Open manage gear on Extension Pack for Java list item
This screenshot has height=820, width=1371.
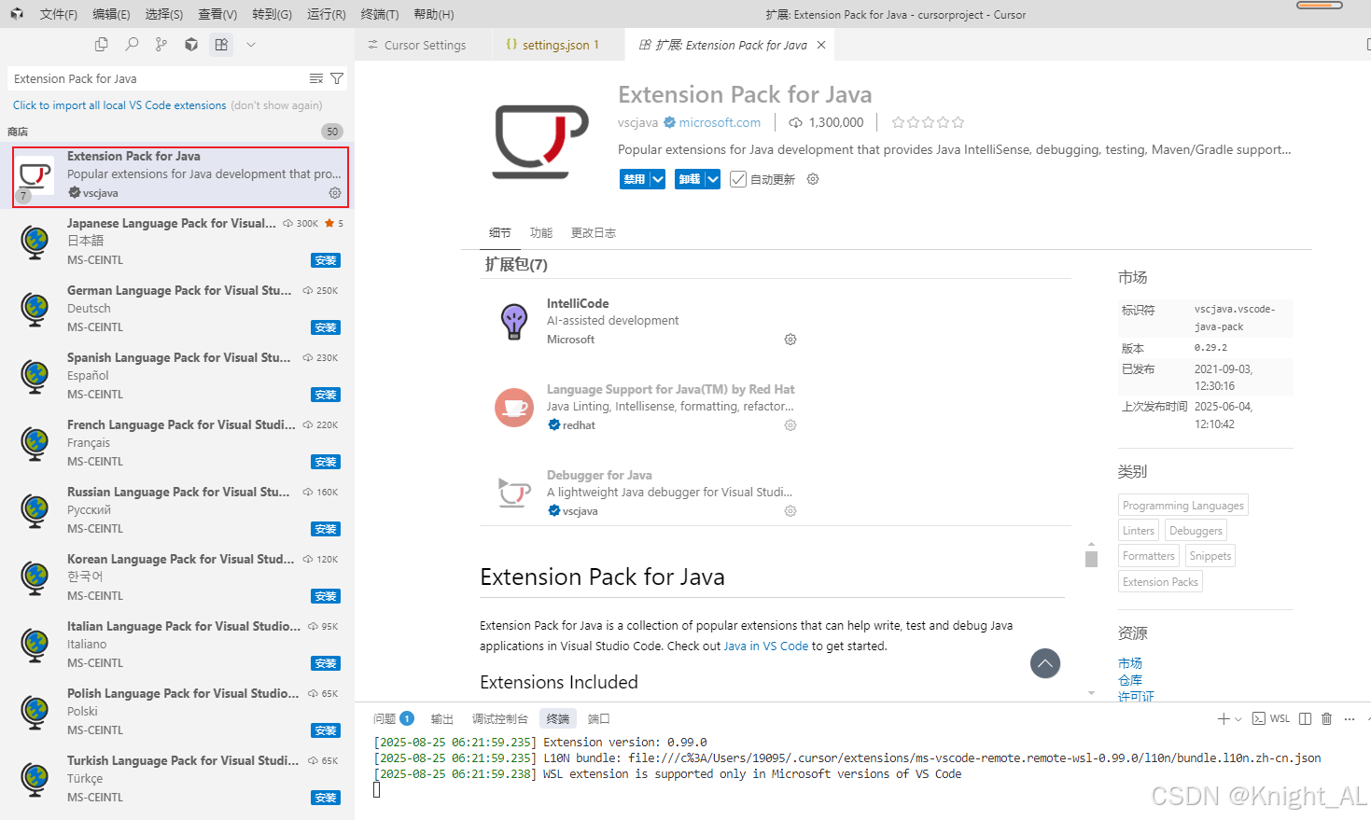(x=335, y=193)
